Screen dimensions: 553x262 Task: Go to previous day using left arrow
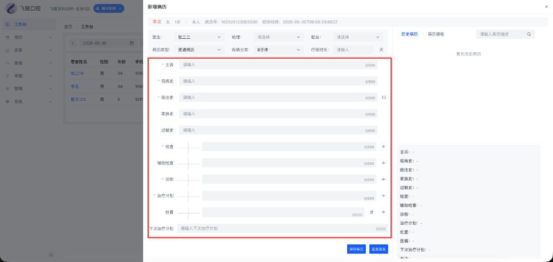pos(73,43)
